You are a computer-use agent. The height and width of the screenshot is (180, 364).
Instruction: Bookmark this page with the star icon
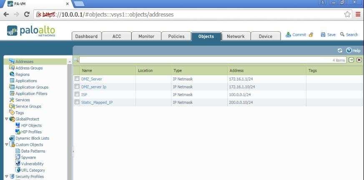tap(347, 15)
